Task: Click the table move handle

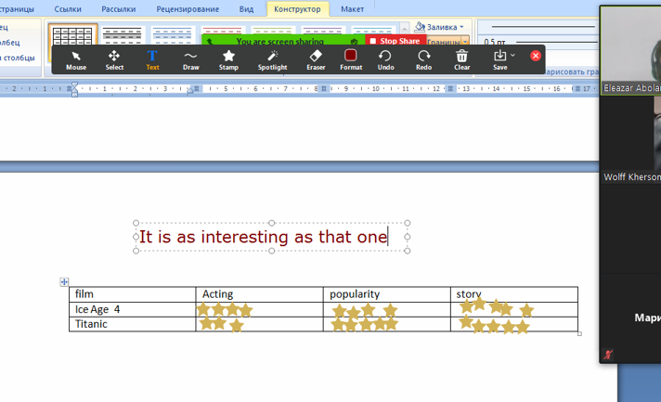Action: (x=64, y=282)
